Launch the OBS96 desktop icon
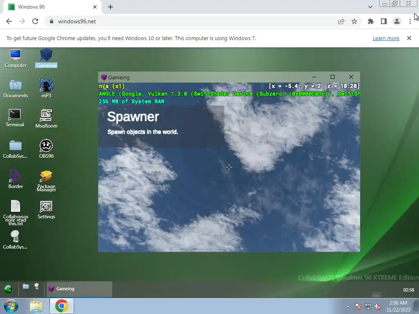Screen dimensions: 419x314 46,149
